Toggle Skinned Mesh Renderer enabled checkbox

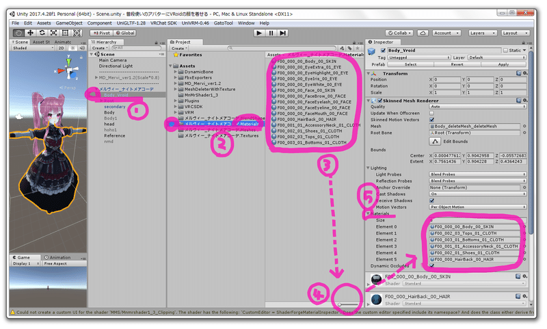tap(379, 101)
